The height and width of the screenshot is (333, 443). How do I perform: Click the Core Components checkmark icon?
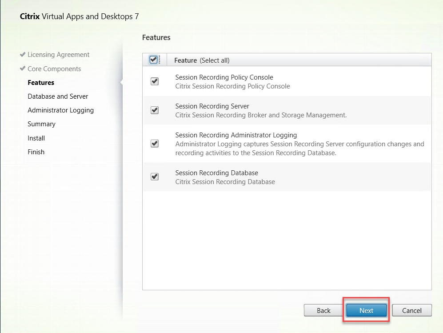[x=23, y=69]
